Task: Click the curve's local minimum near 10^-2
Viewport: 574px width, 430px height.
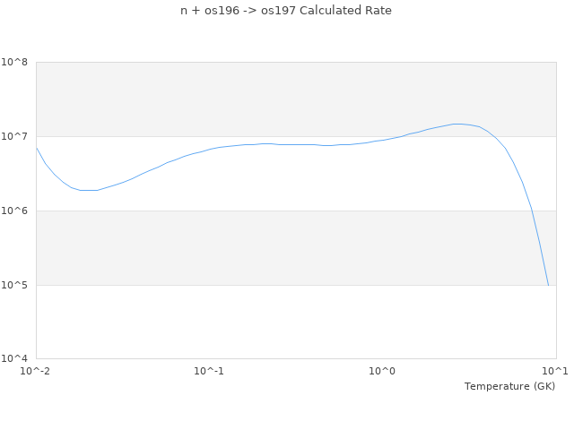Action: tap(87, 190)
